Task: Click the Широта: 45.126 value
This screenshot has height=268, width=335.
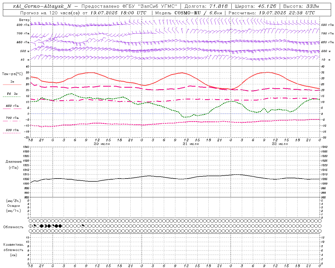Action: (x=255, y=6)
